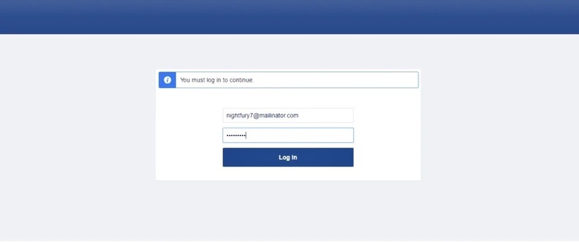Click the 'You must log in to continue' message
The width and height of the screenshot is (579, 242).
click(x=217, y=80)
